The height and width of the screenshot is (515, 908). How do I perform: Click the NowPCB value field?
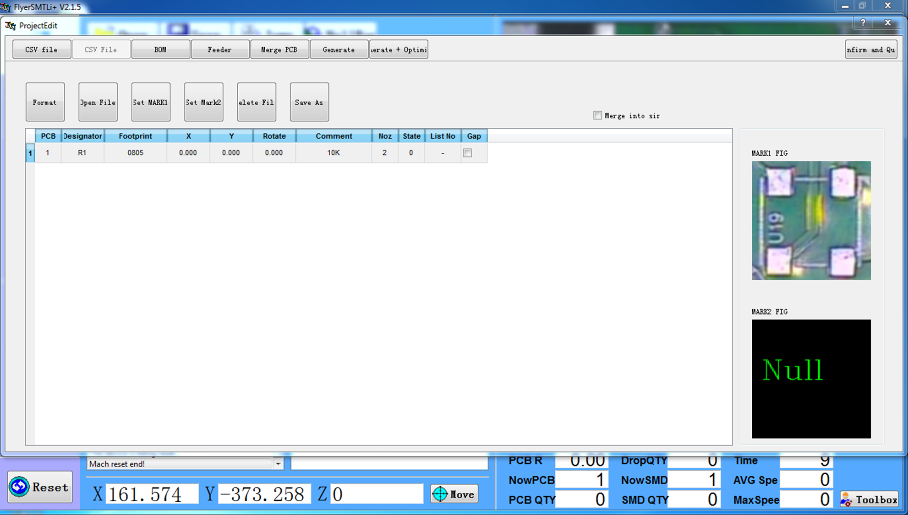pos(581,480)
